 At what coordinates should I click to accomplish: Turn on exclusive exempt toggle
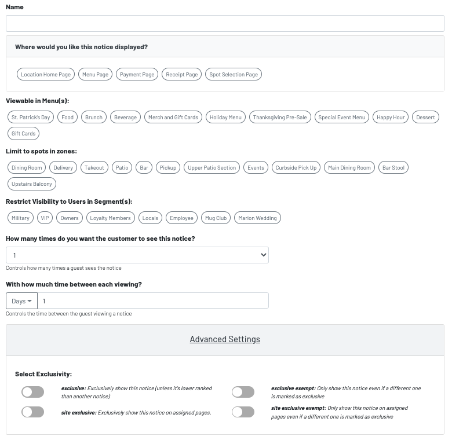tap(243, 392)
